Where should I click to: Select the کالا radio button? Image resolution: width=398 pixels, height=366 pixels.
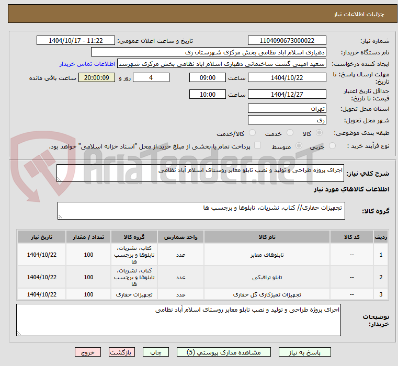(319, 133)
